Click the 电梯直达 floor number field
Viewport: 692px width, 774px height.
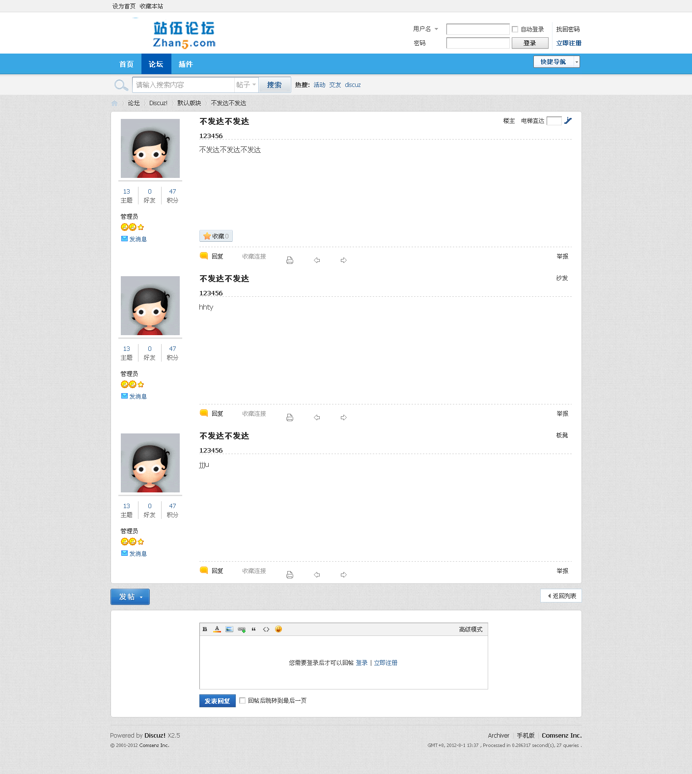coord(554,121)
